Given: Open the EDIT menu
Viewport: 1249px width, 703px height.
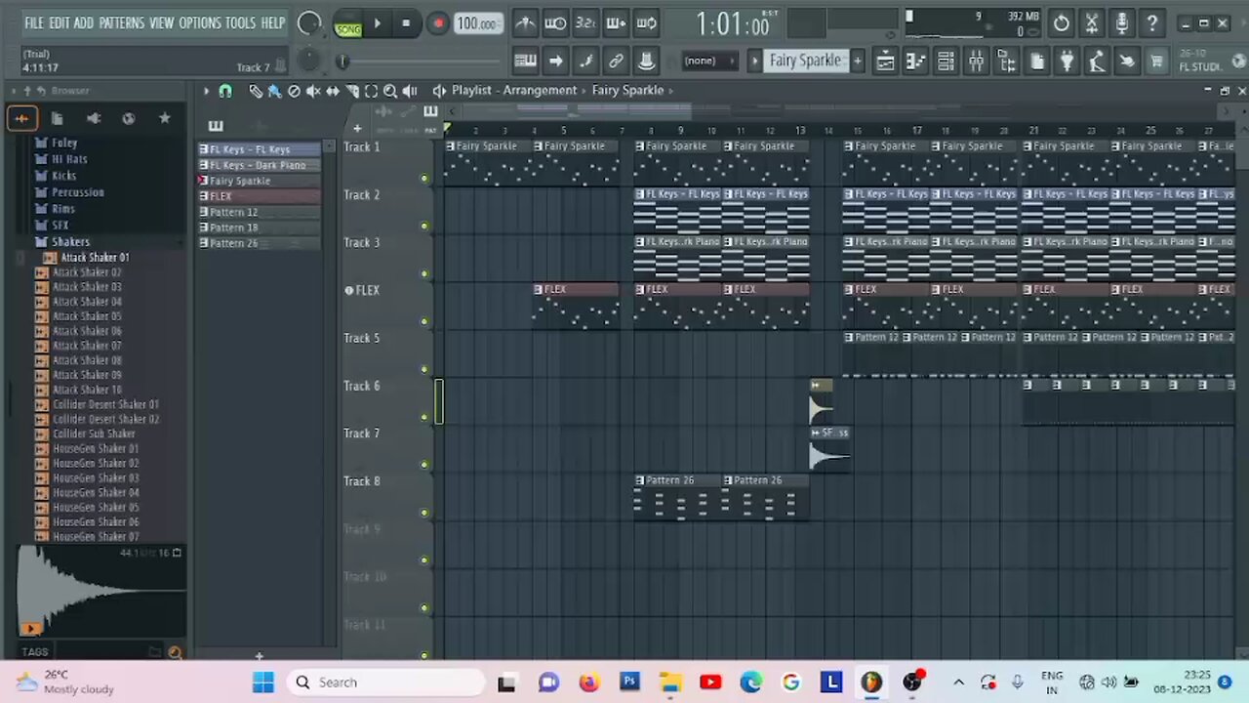Looking at the screenshot, I should (x=59, y=22).
